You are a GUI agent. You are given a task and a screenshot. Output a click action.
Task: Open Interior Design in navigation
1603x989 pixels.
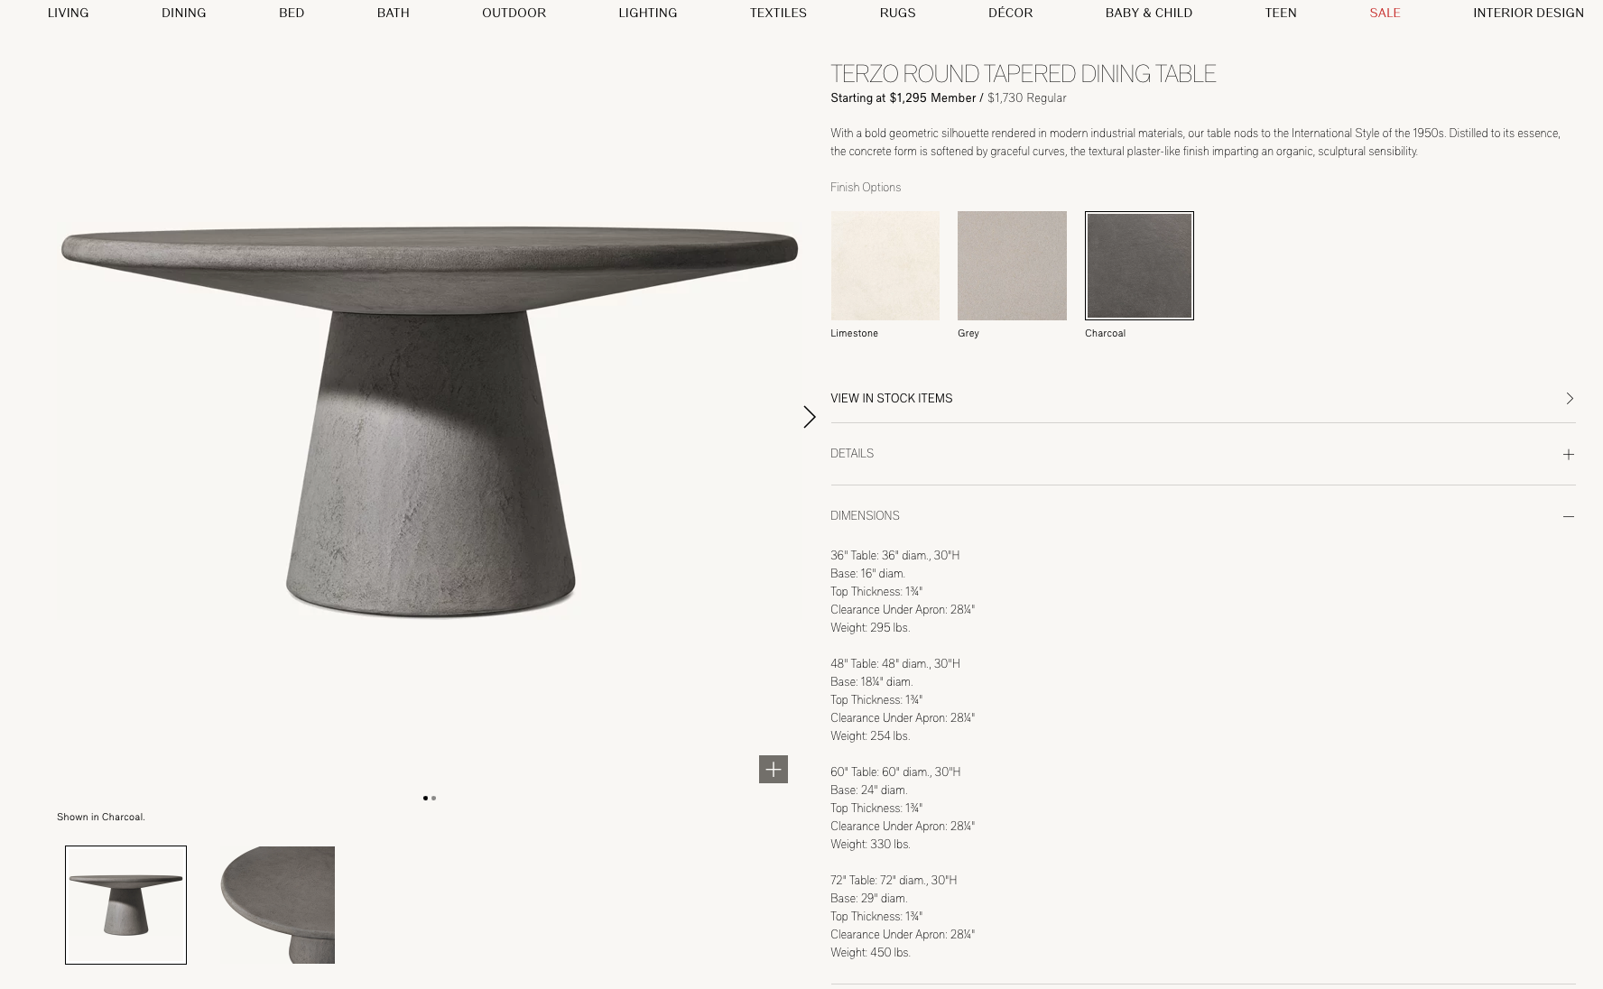tap(1528, 13)
